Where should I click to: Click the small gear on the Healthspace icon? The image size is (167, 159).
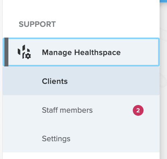point(28,56)
